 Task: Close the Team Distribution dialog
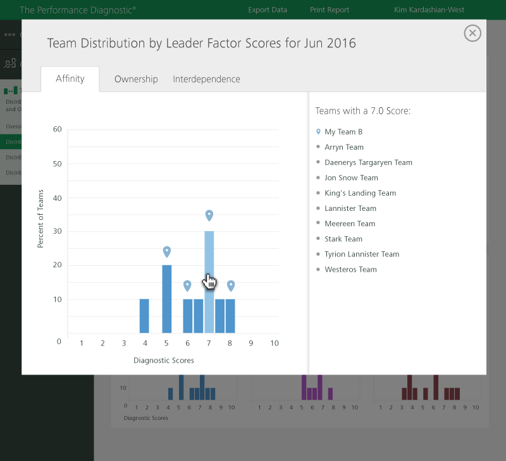(472, 33)
